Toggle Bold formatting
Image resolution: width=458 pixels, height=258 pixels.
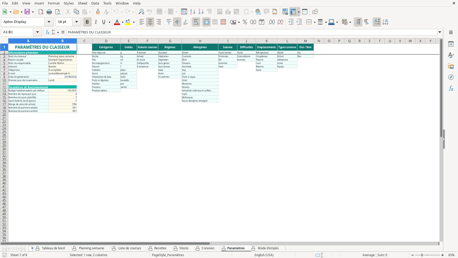click(87, 22)
